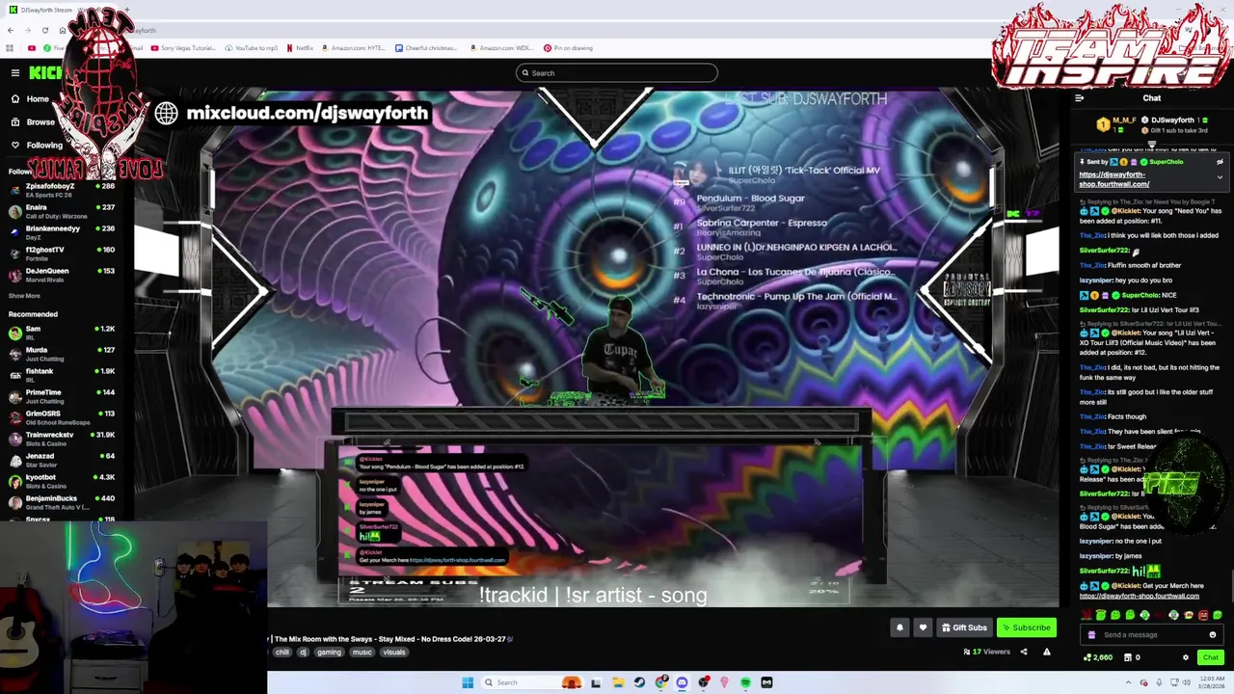Image resolution: width=1234 pixels, height=694 pixels.
Task: Open emote picker in chat input
Action: pos(1213,635)
